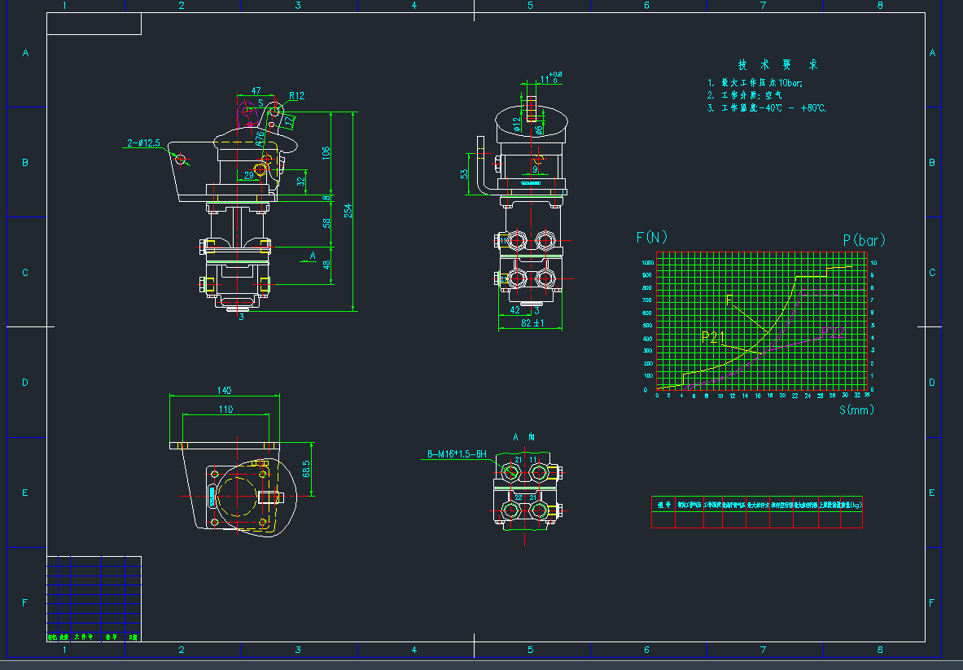Select the magenta P22 curve label
The width and height of the screenshot is (963, 670).
(832, 332)
